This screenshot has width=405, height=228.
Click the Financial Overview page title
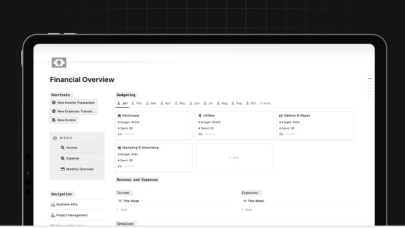[82, 80]
